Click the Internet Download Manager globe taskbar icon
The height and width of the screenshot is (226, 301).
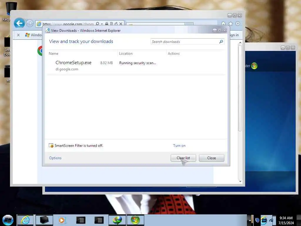117,220
